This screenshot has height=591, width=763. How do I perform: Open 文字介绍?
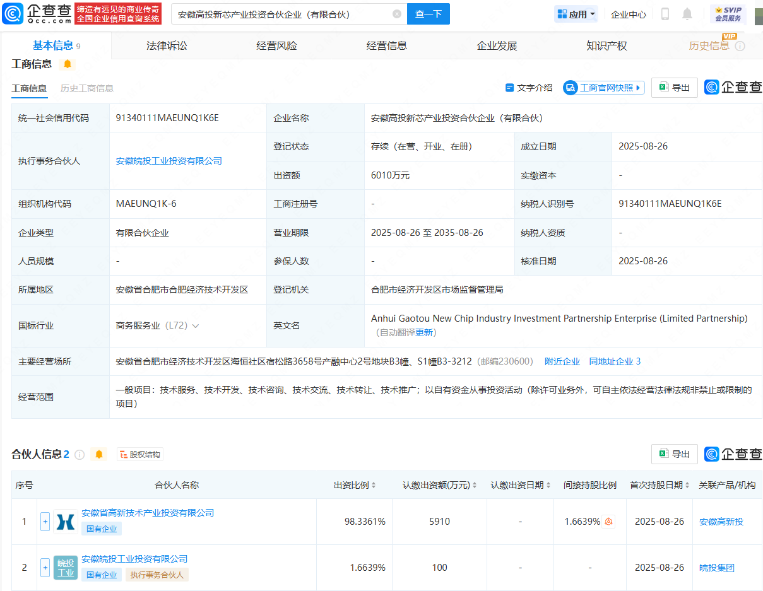pyautogui.click(x=529, y=88)
